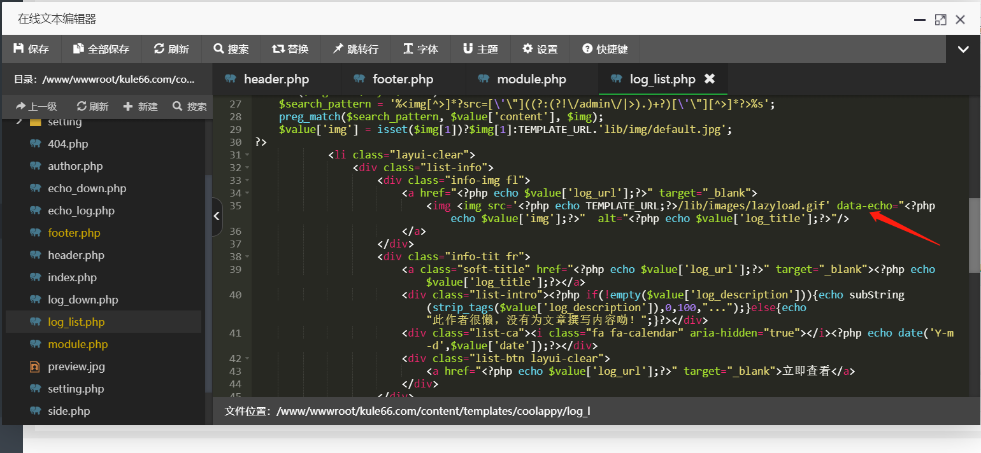This screenshot has width=981, height=453.
Task: Click Save All (全部保存) in toolbar
Action: click(101, 49)
